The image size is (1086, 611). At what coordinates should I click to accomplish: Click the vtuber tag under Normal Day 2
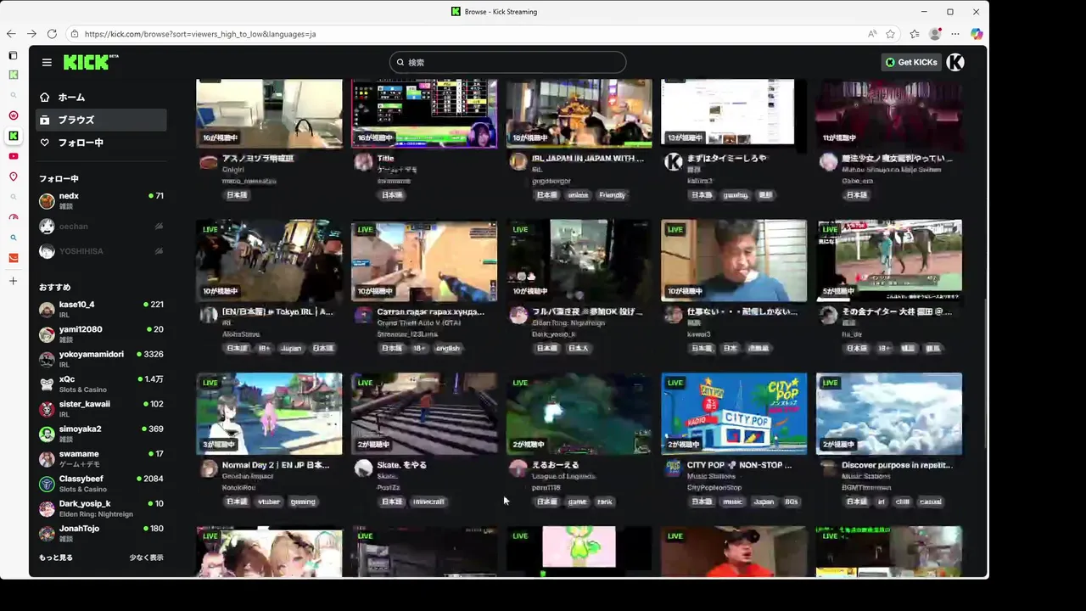pyautogui.click(x=269, y=502)
